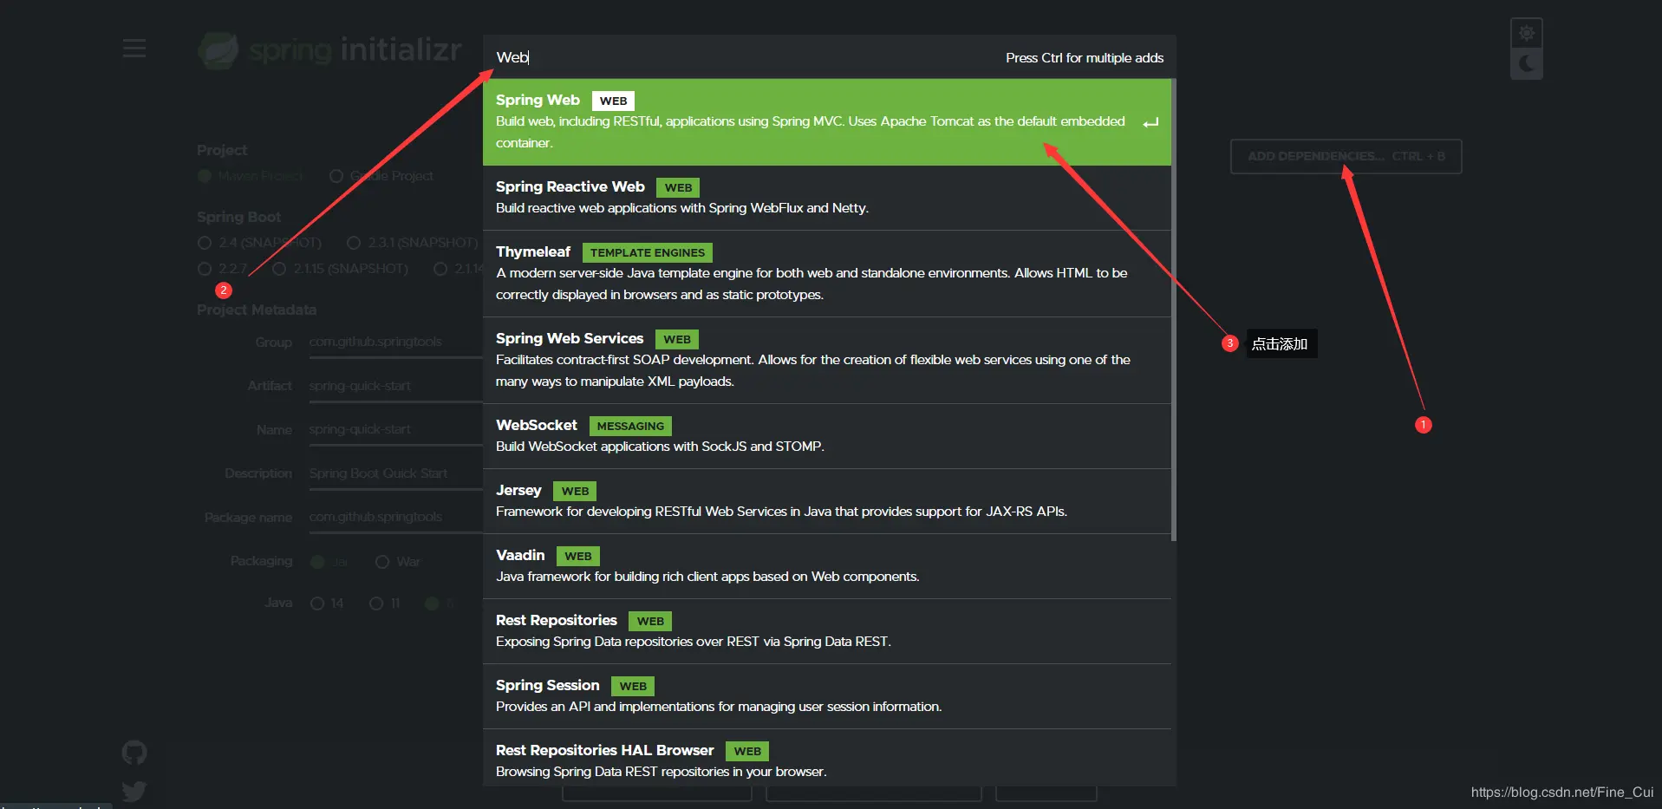The height and width of the screenshot is (809, 1662).
Task: Click the Artifact metadata field
Action: [395, 386]
